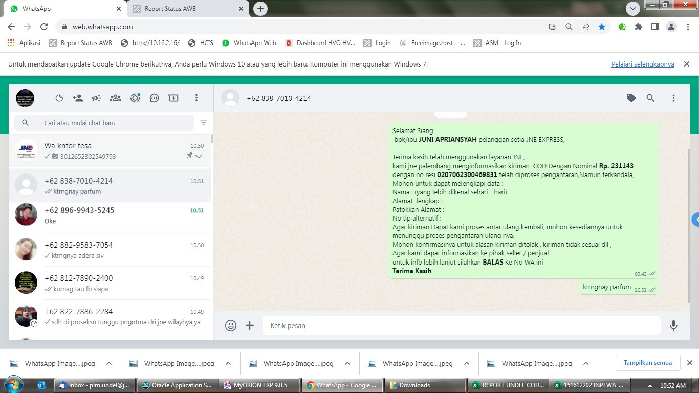Toggle the Chrome side panel icon
Image resolution: width=699 pixels, height=393 pixels.
tap(655, 27)
